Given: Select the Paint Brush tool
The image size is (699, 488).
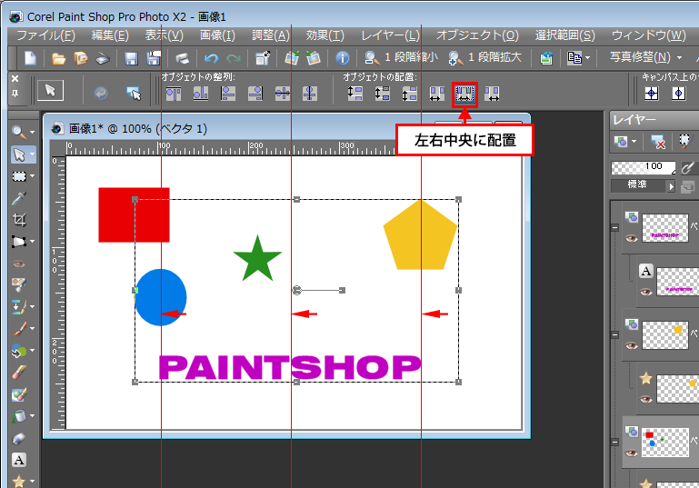Looking at the screenshot, I should 19,329.
